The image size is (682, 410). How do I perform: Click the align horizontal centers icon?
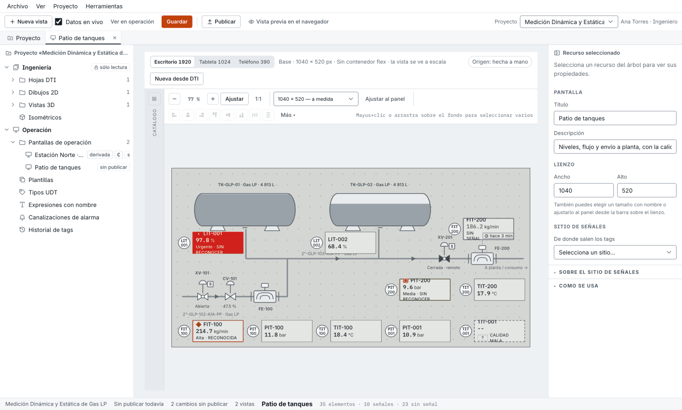point(188,115)
